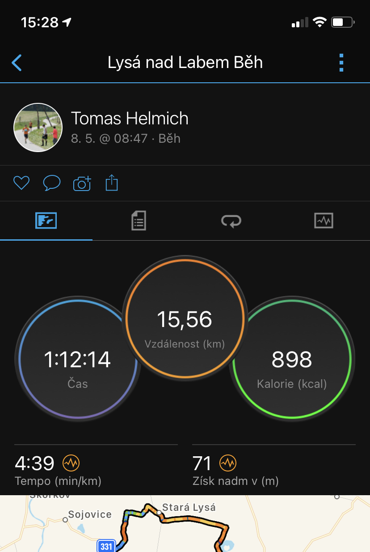This screenshot has width=370, height=552.
Task: Add photo using camera plus icon
Action: click(82, 183)
